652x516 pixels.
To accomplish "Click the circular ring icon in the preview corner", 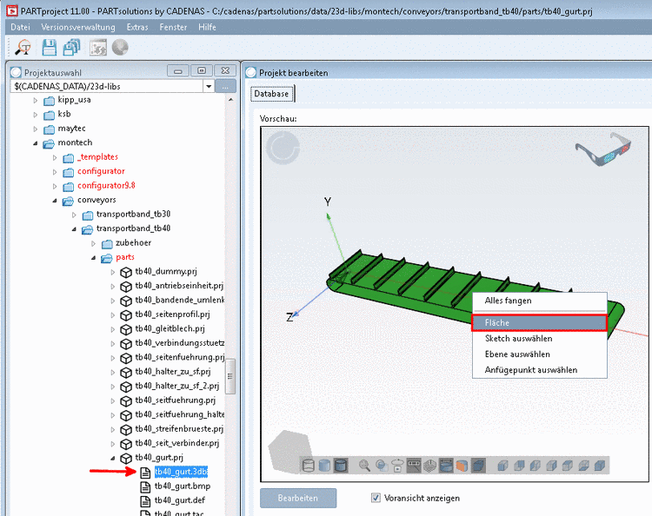I will [x=283, y=148].
